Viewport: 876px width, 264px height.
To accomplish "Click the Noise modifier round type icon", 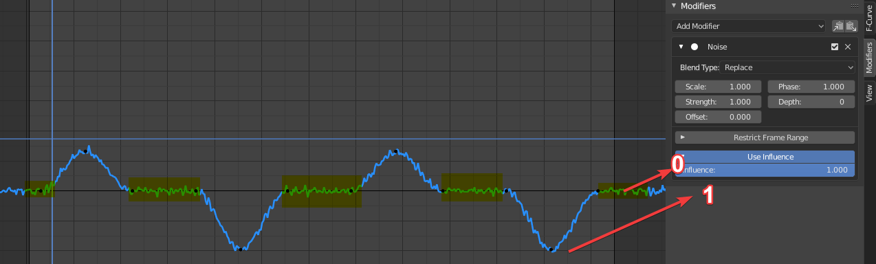I will point(694,47).
